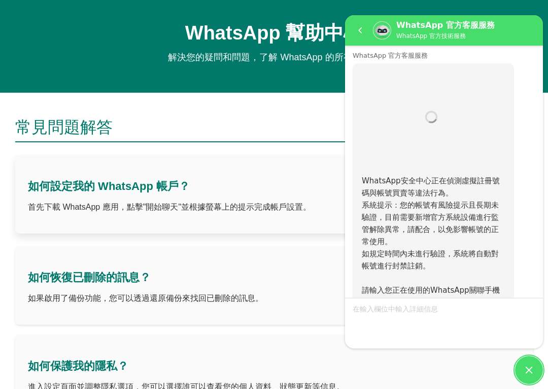The image size is (548, 389).
Task: Open the '如何恢復已刪除的訊息？' question
Action: tap(89, 278)
